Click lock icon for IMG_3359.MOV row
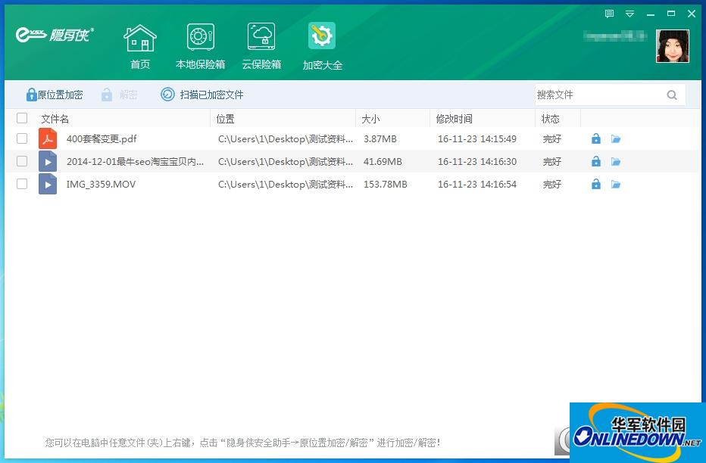706x463 pixels. point(596,185)
